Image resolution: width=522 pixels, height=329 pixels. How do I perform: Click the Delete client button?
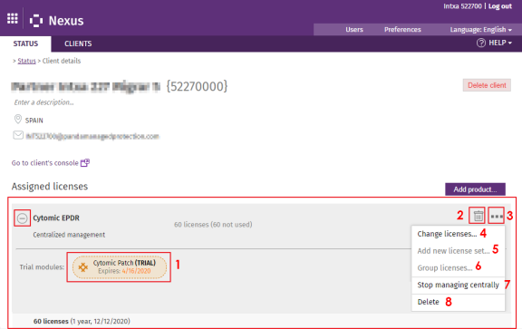click(487, 85)
